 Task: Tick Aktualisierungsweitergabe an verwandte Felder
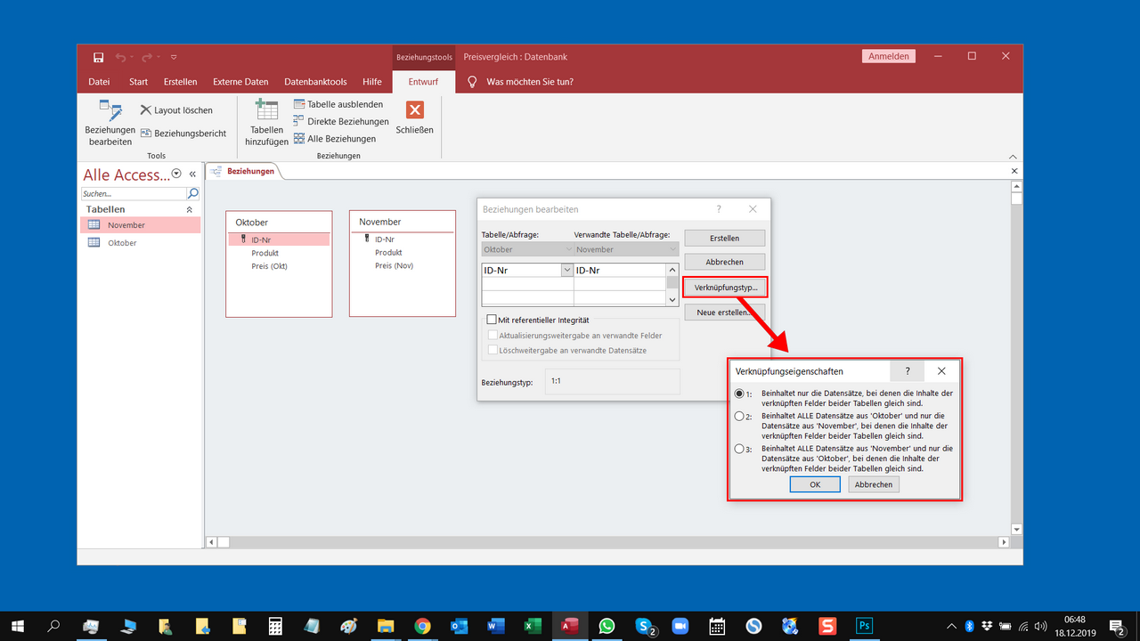pos(493,336)
